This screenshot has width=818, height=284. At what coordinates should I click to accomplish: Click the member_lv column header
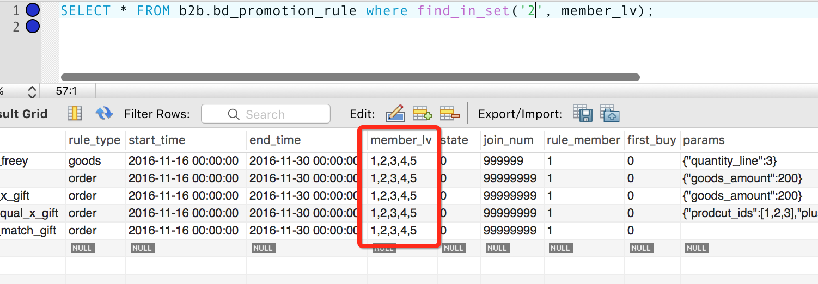pos(401,140)
